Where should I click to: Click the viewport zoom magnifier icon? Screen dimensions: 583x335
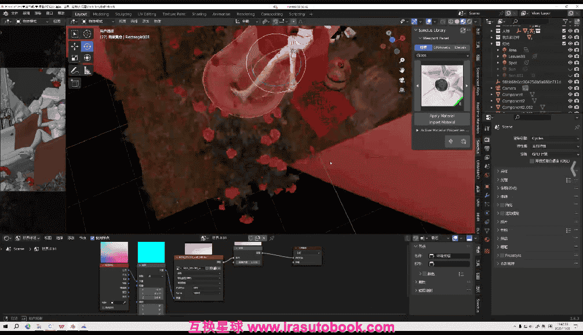(402, 60)
